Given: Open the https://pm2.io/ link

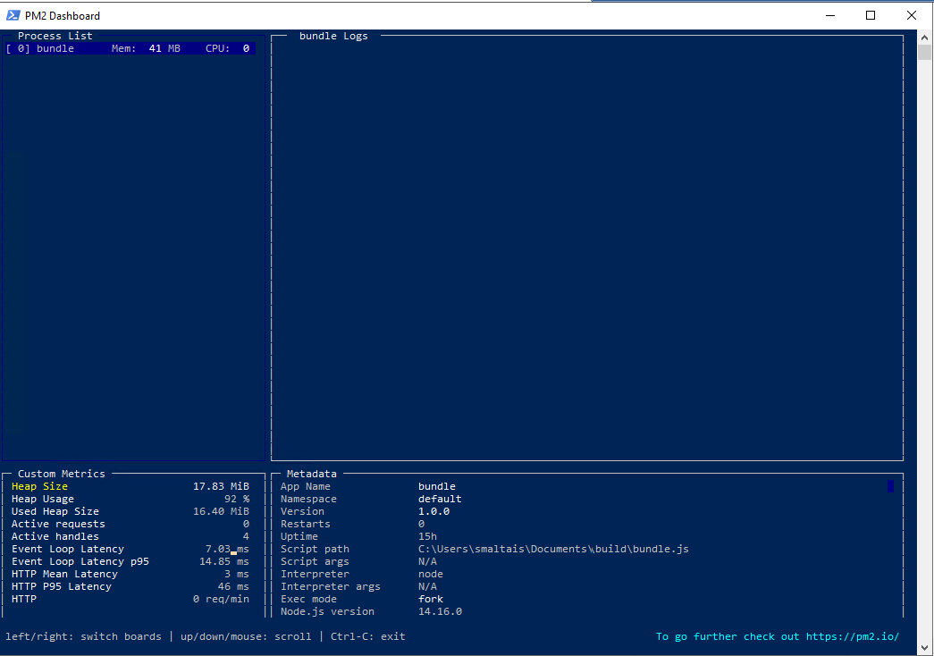Looking at the screenshot, I should pos(853,636).
